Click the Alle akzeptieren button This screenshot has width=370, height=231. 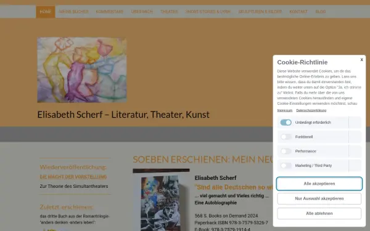coord(319,184)
